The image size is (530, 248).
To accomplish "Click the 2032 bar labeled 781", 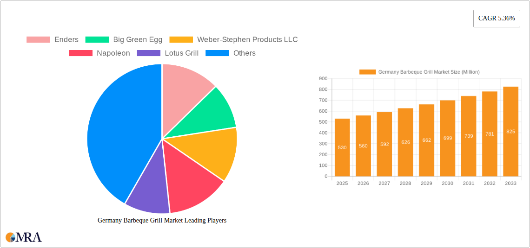I will [490, 134].
